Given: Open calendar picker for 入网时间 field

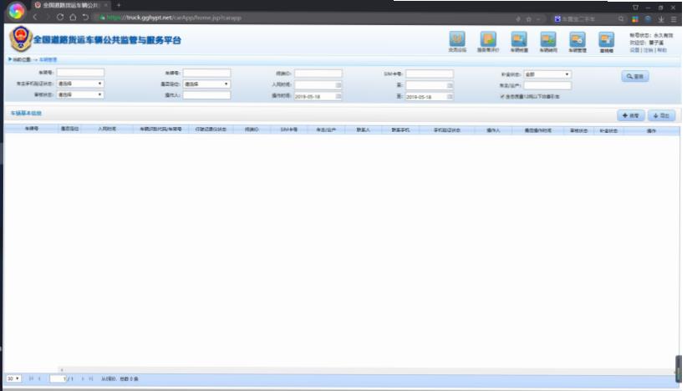Looking at the screenshot, I should click(x=338, y=85).
